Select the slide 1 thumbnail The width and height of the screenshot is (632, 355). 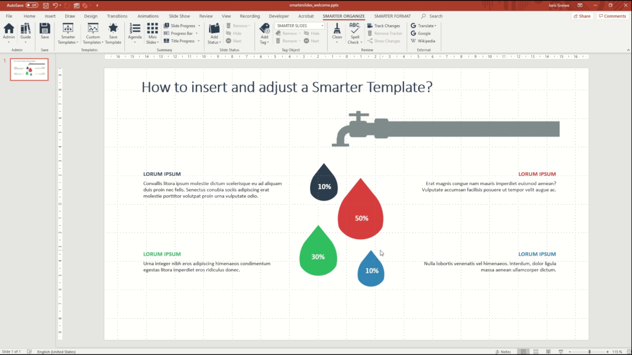coord(29,69)
